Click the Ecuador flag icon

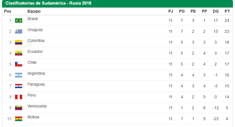point(18,53)
